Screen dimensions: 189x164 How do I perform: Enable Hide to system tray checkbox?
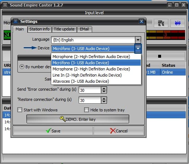(x=86, y=110)
